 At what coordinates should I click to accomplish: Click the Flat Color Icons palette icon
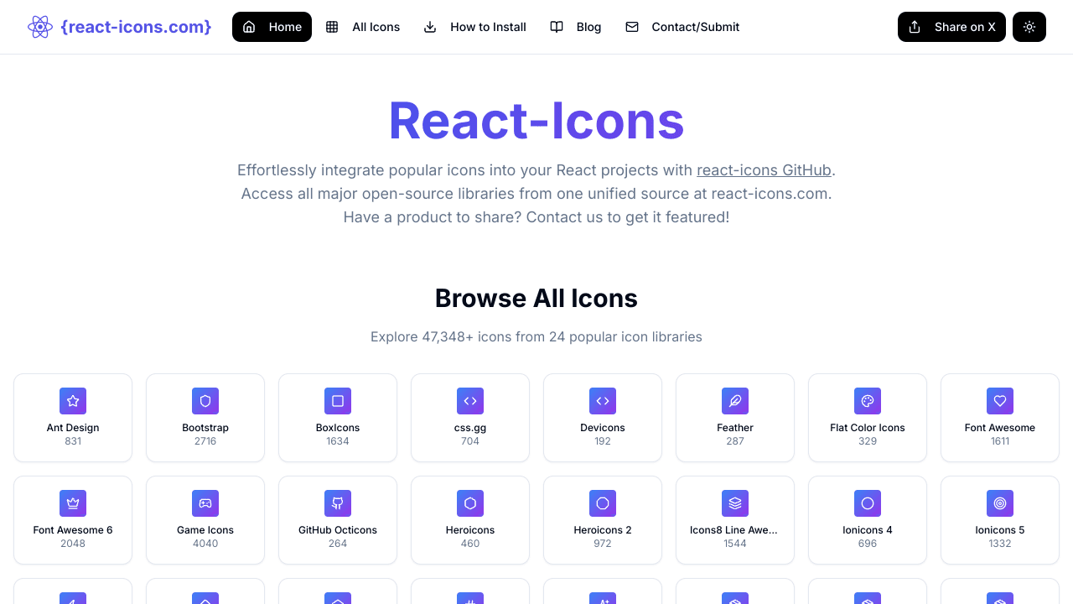coord(868,401)
